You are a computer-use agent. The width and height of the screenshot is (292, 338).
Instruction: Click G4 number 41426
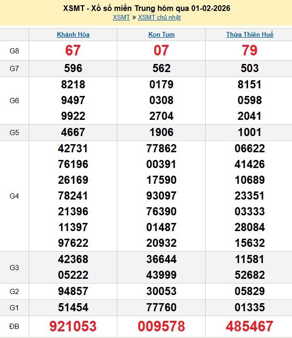pyautogui.click(x=250, y=165)
